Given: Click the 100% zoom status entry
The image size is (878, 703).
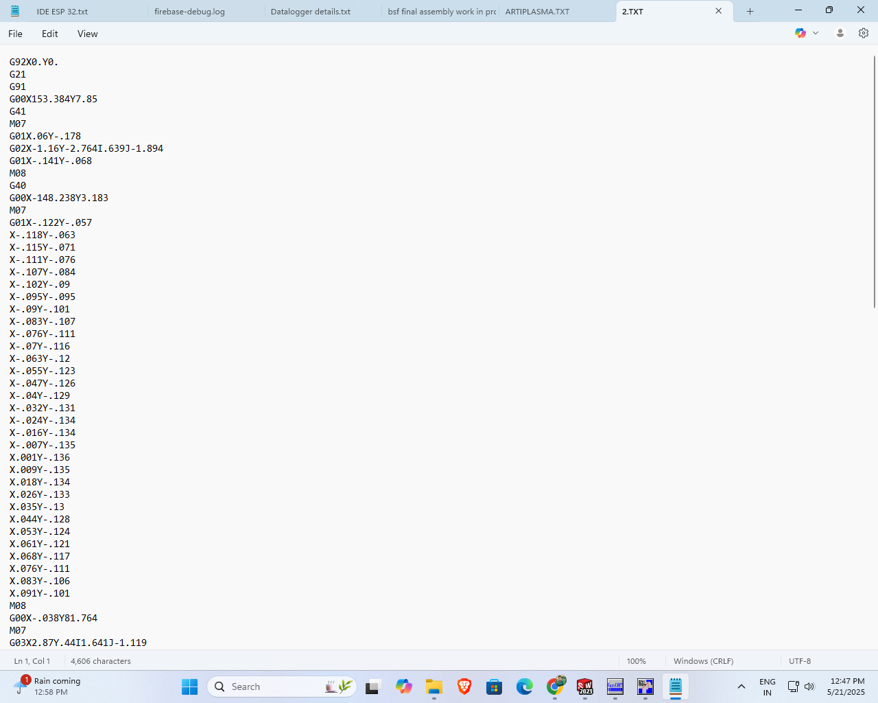Looking at the screenshot, I should coord(637,661).
